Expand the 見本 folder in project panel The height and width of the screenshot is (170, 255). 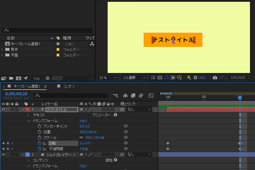pos(2,49)
